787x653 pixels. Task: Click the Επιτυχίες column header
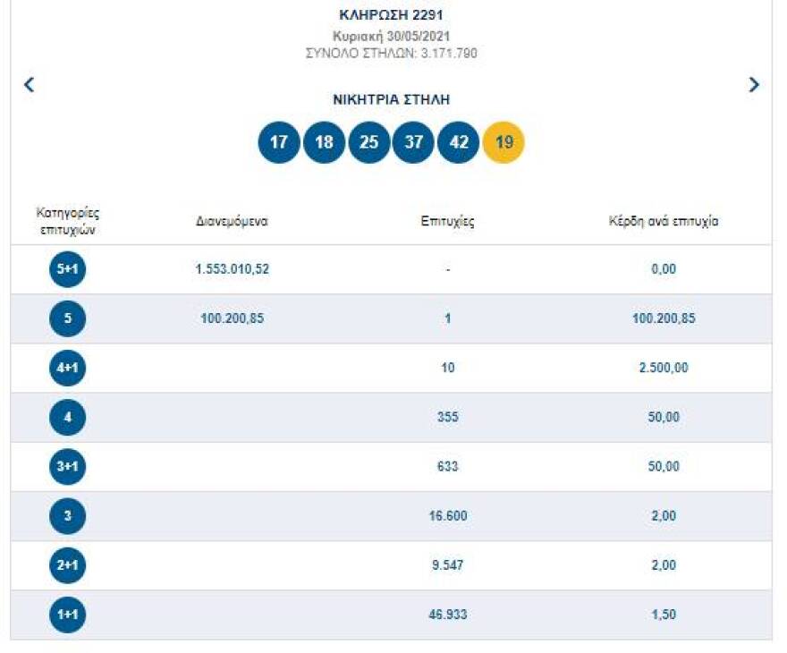[x=447, y=222]
